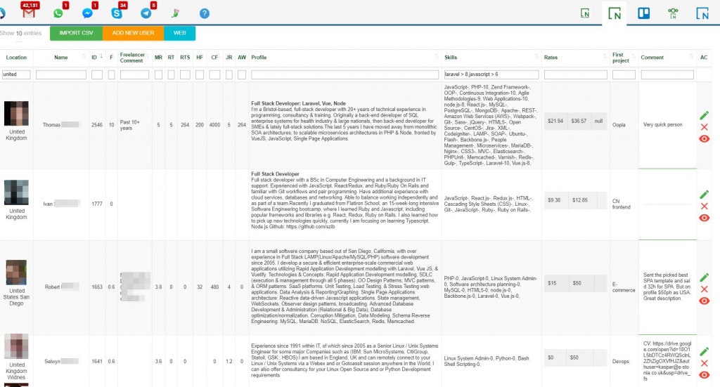Image resolution: width=720 pixels, height=387 pixels.
Task: Open the Telegram icon
Action: pyautogui.click(x=146, y=13)
